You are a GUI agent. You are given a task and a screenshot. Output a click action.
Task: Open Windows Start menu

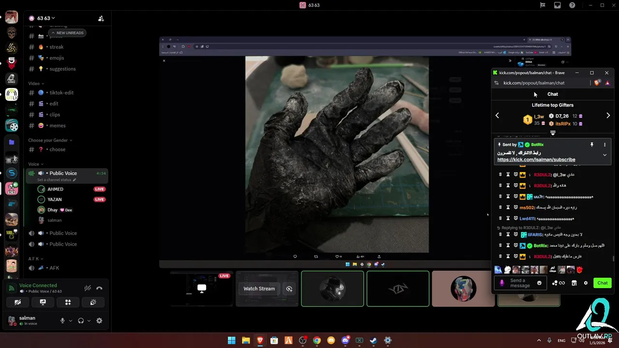click(232, 340)
